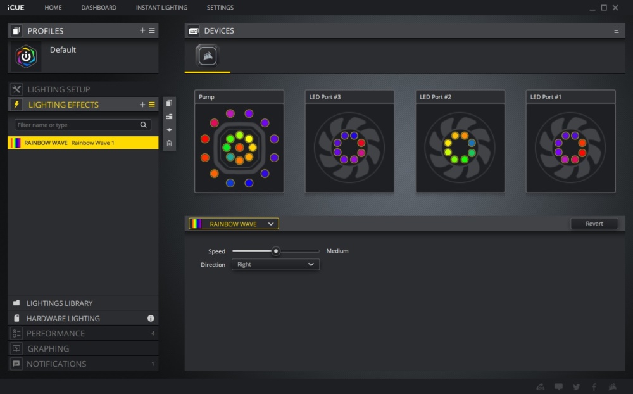Open the DASHBOARD menu
Screen dimensions: 633x394
coord(99,7)
